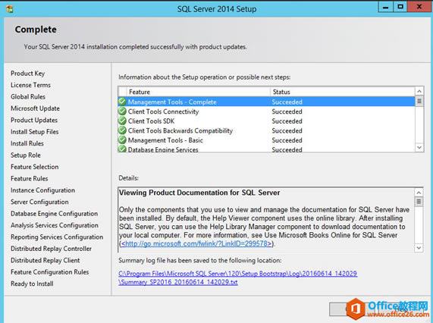Click Details box scroll down arrow
The width and height of the screenshot is (433, 323).
419,248
